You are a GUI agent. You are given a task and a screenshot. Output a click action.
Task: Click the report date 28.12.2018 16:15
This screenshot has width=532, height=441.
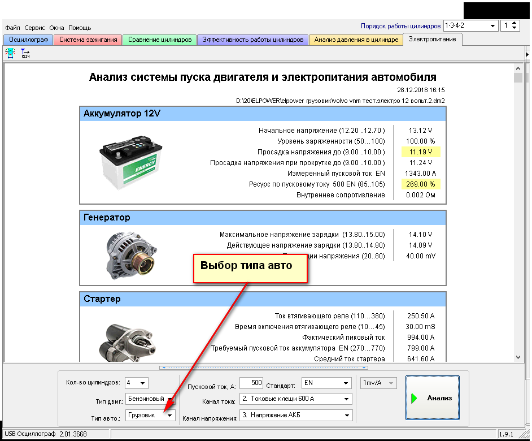point(421,90)
